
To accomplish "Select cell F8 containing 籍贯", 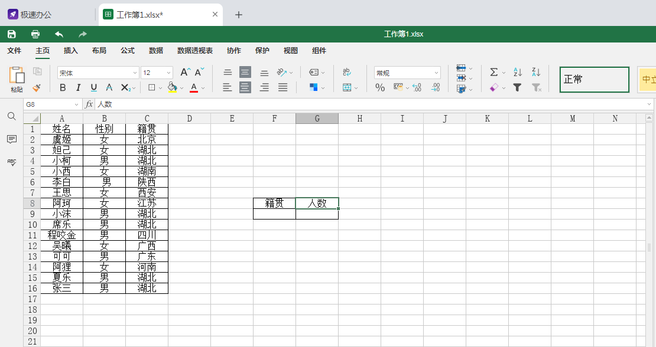I will point(274,204).
